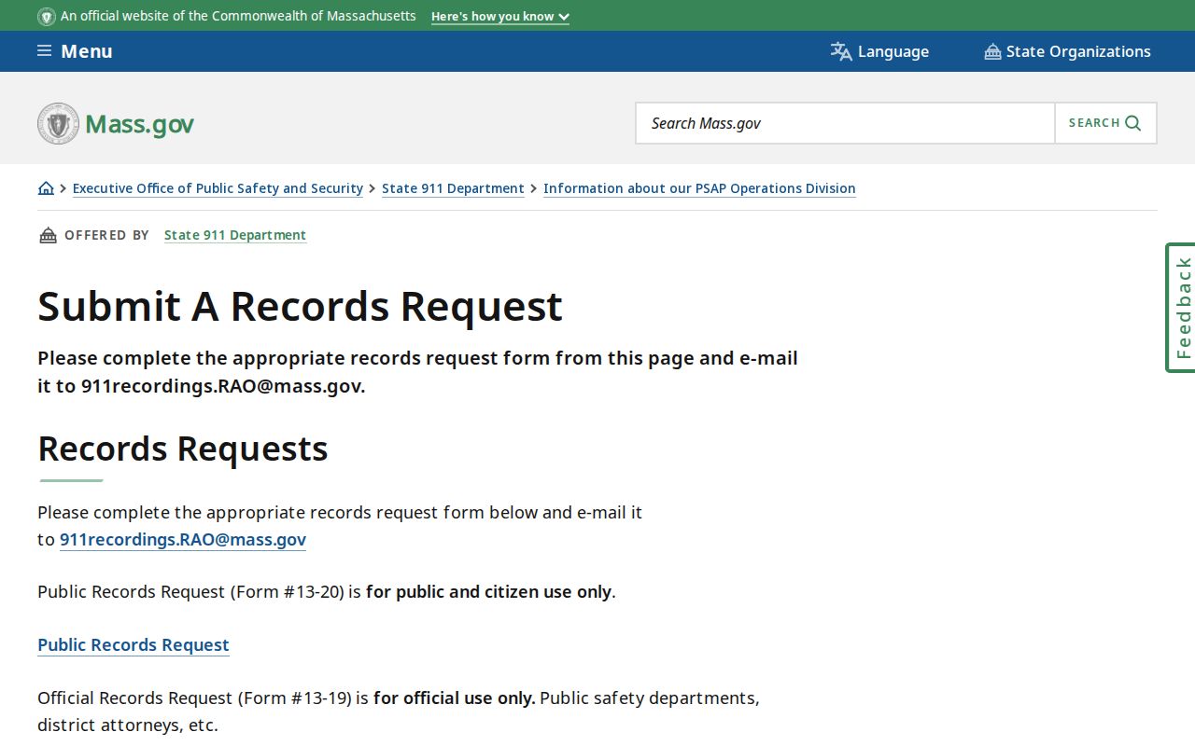The height and width of the screenshot is (746, 1195).
Task: Click the Search Mass.gov input field
Action: 845,123
